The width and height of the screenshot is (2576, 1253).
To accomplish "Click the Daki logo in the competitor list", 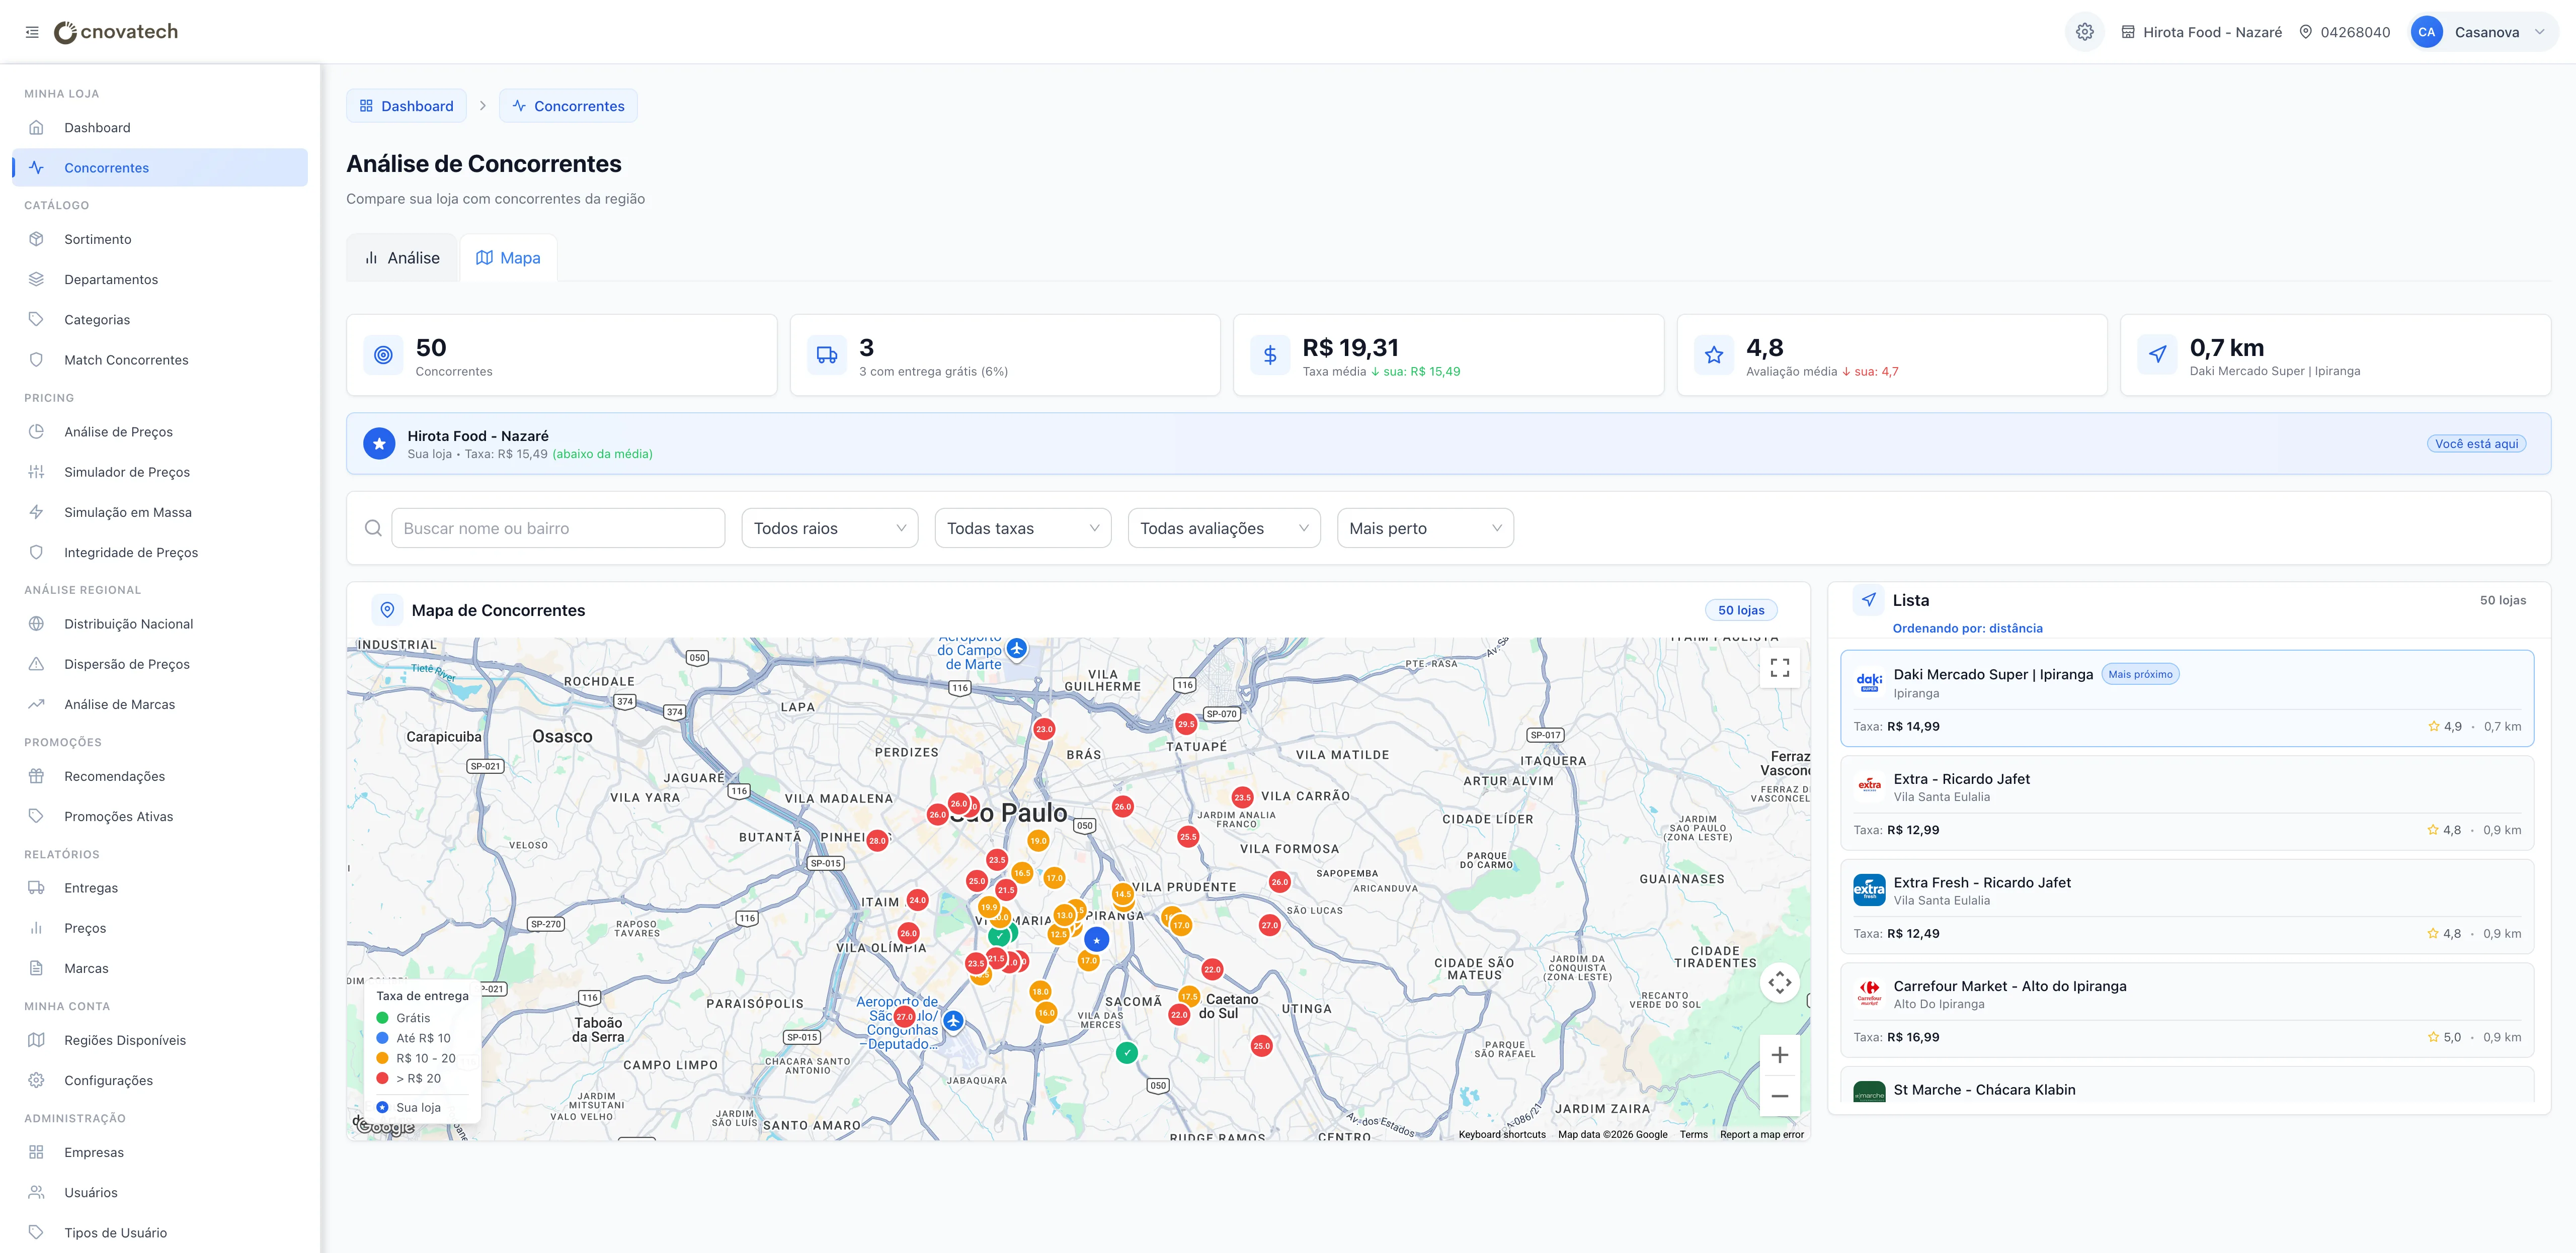I will tap(1869, 682).
